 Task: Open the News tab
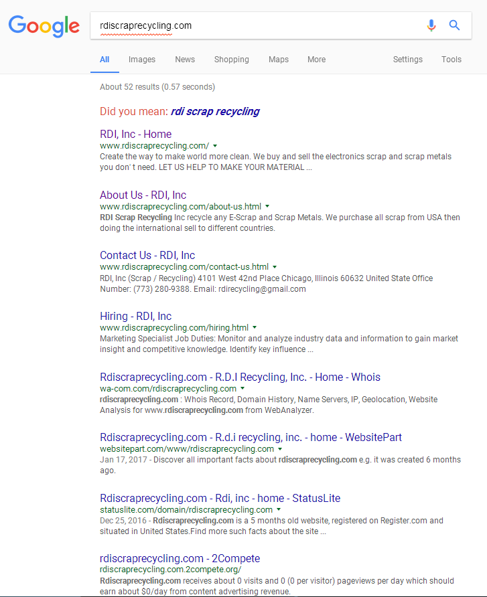coord(185,60)
